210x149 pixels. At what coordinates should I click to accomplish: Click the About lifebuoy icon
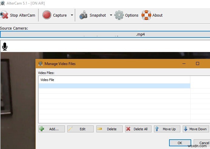click(146, 15)
